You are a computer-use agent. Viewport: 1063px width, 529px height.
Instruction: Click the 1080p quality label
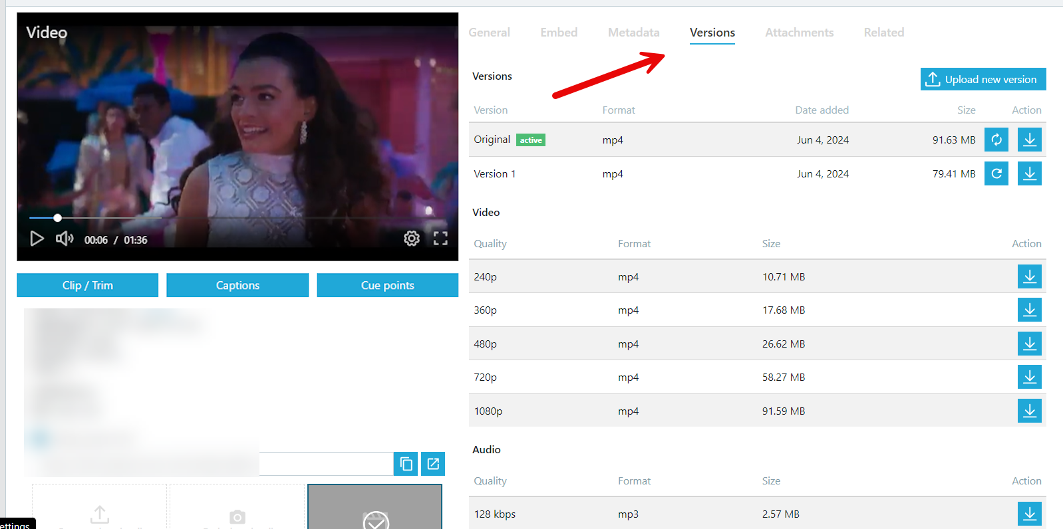tap(488, 411)
